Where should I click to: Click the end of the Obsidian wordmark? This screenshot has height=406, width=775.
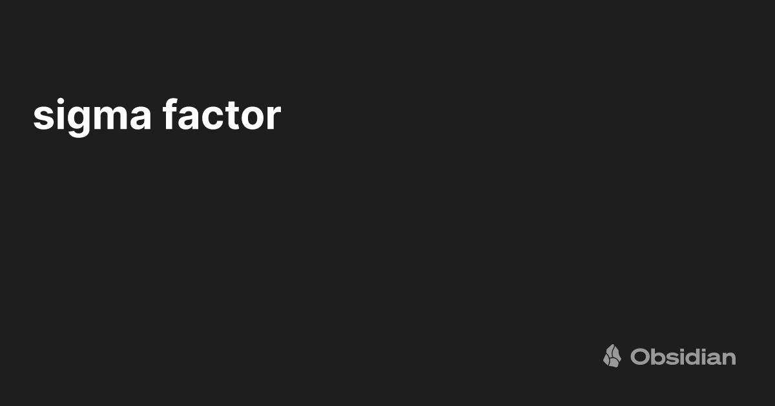pyautogui.click(x=729, y=358)
